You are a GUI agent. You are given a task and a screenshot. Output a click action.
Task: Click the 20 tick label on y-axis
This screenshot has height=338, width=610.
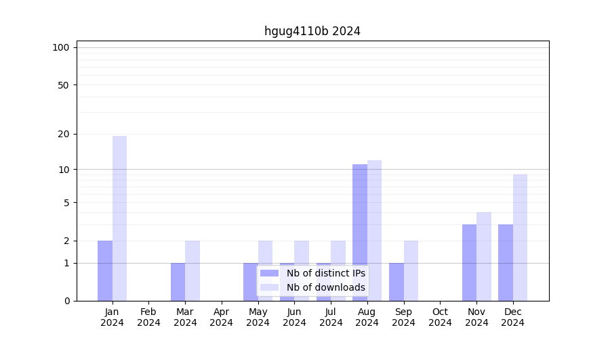pos(64,134)
